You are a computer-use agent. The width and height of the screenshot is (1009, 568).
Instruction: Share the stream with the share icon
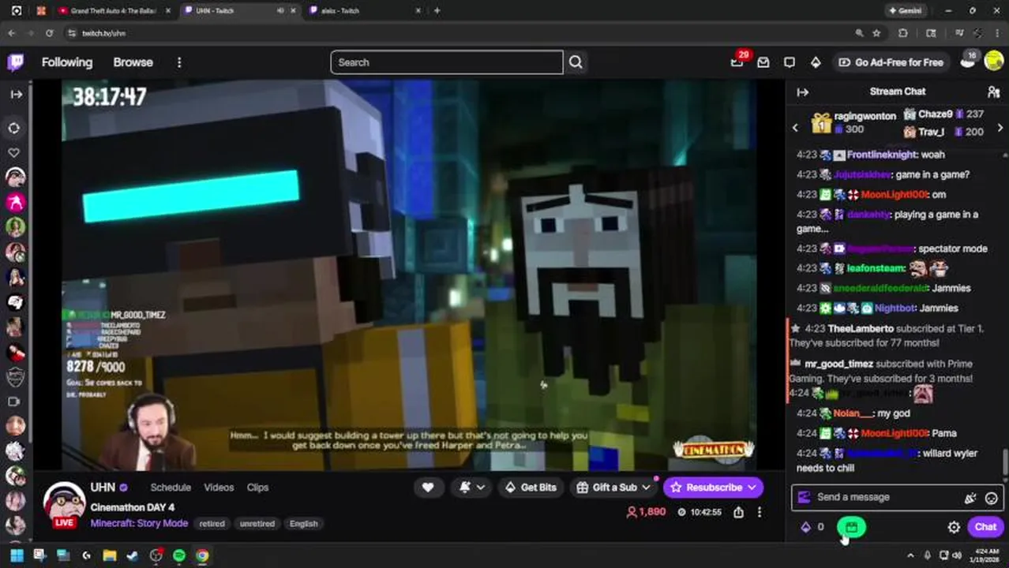pyautogui.click(x=738, y=512)
